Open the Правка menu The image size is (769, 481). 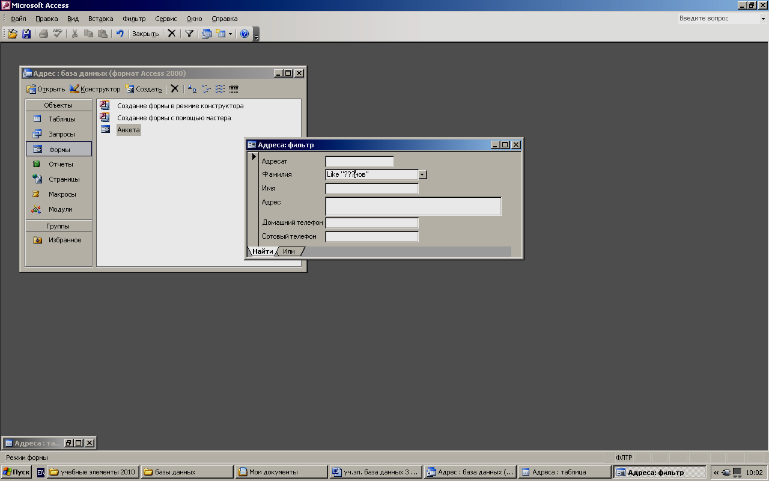[x=46, y=19]
